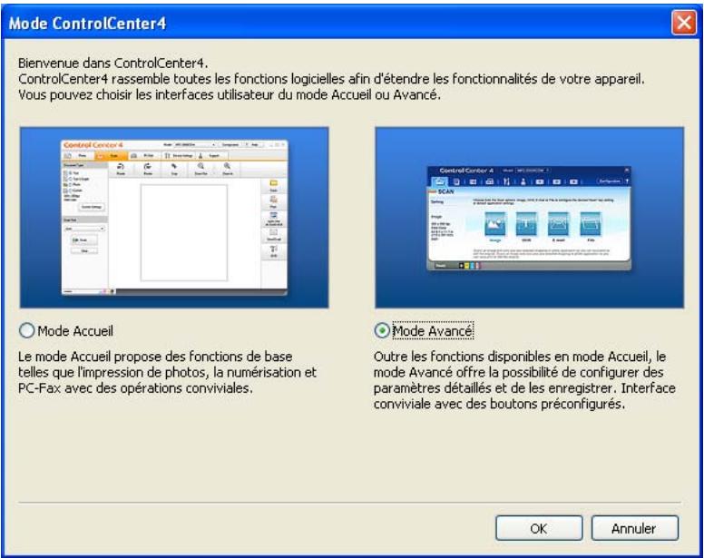
Task: Click the 'Mode Accueil' label text
Action: 75,331
